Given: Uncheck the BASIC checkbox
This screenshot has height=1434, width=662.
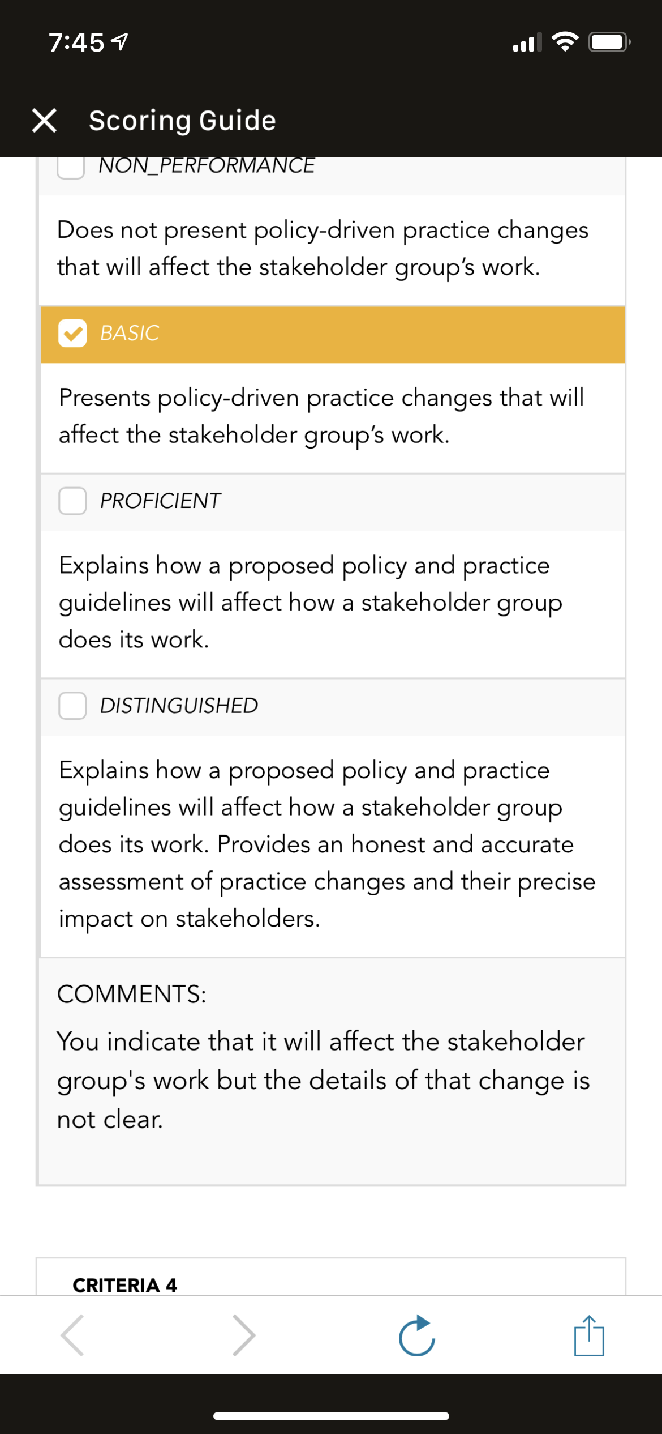Looking at the screenshot, I should [x=72, y=333].
